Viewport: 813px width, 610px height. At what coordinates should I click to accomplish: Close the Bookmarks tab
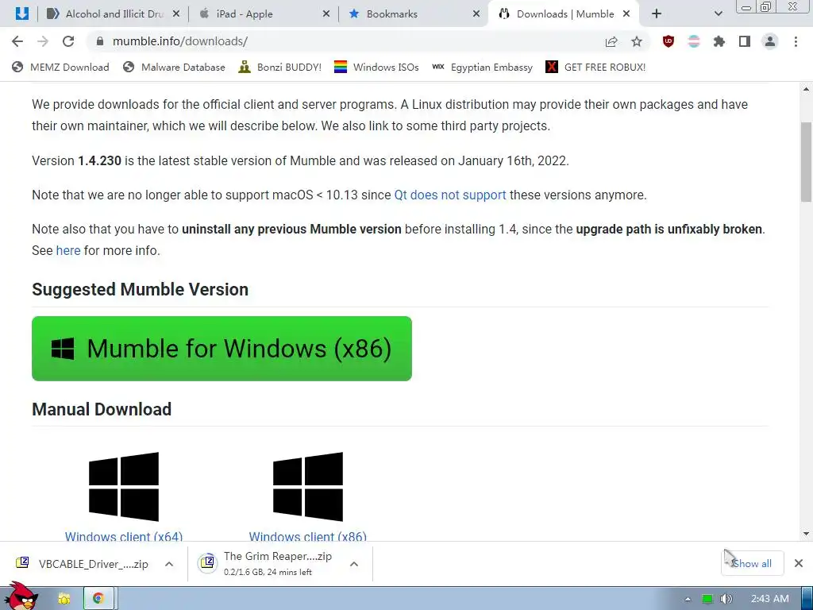(x=476, y=14)
